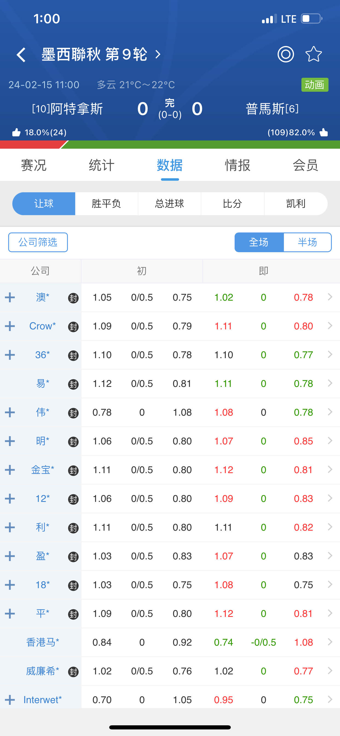Switch to the 统计 tab

tap(102, 165)
